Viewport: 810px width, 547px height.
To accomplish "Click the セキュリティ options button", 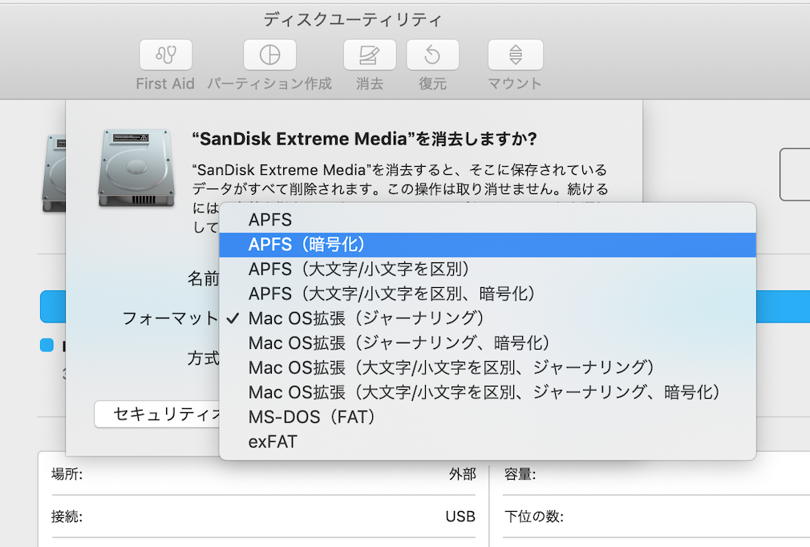I will (157, 414).
